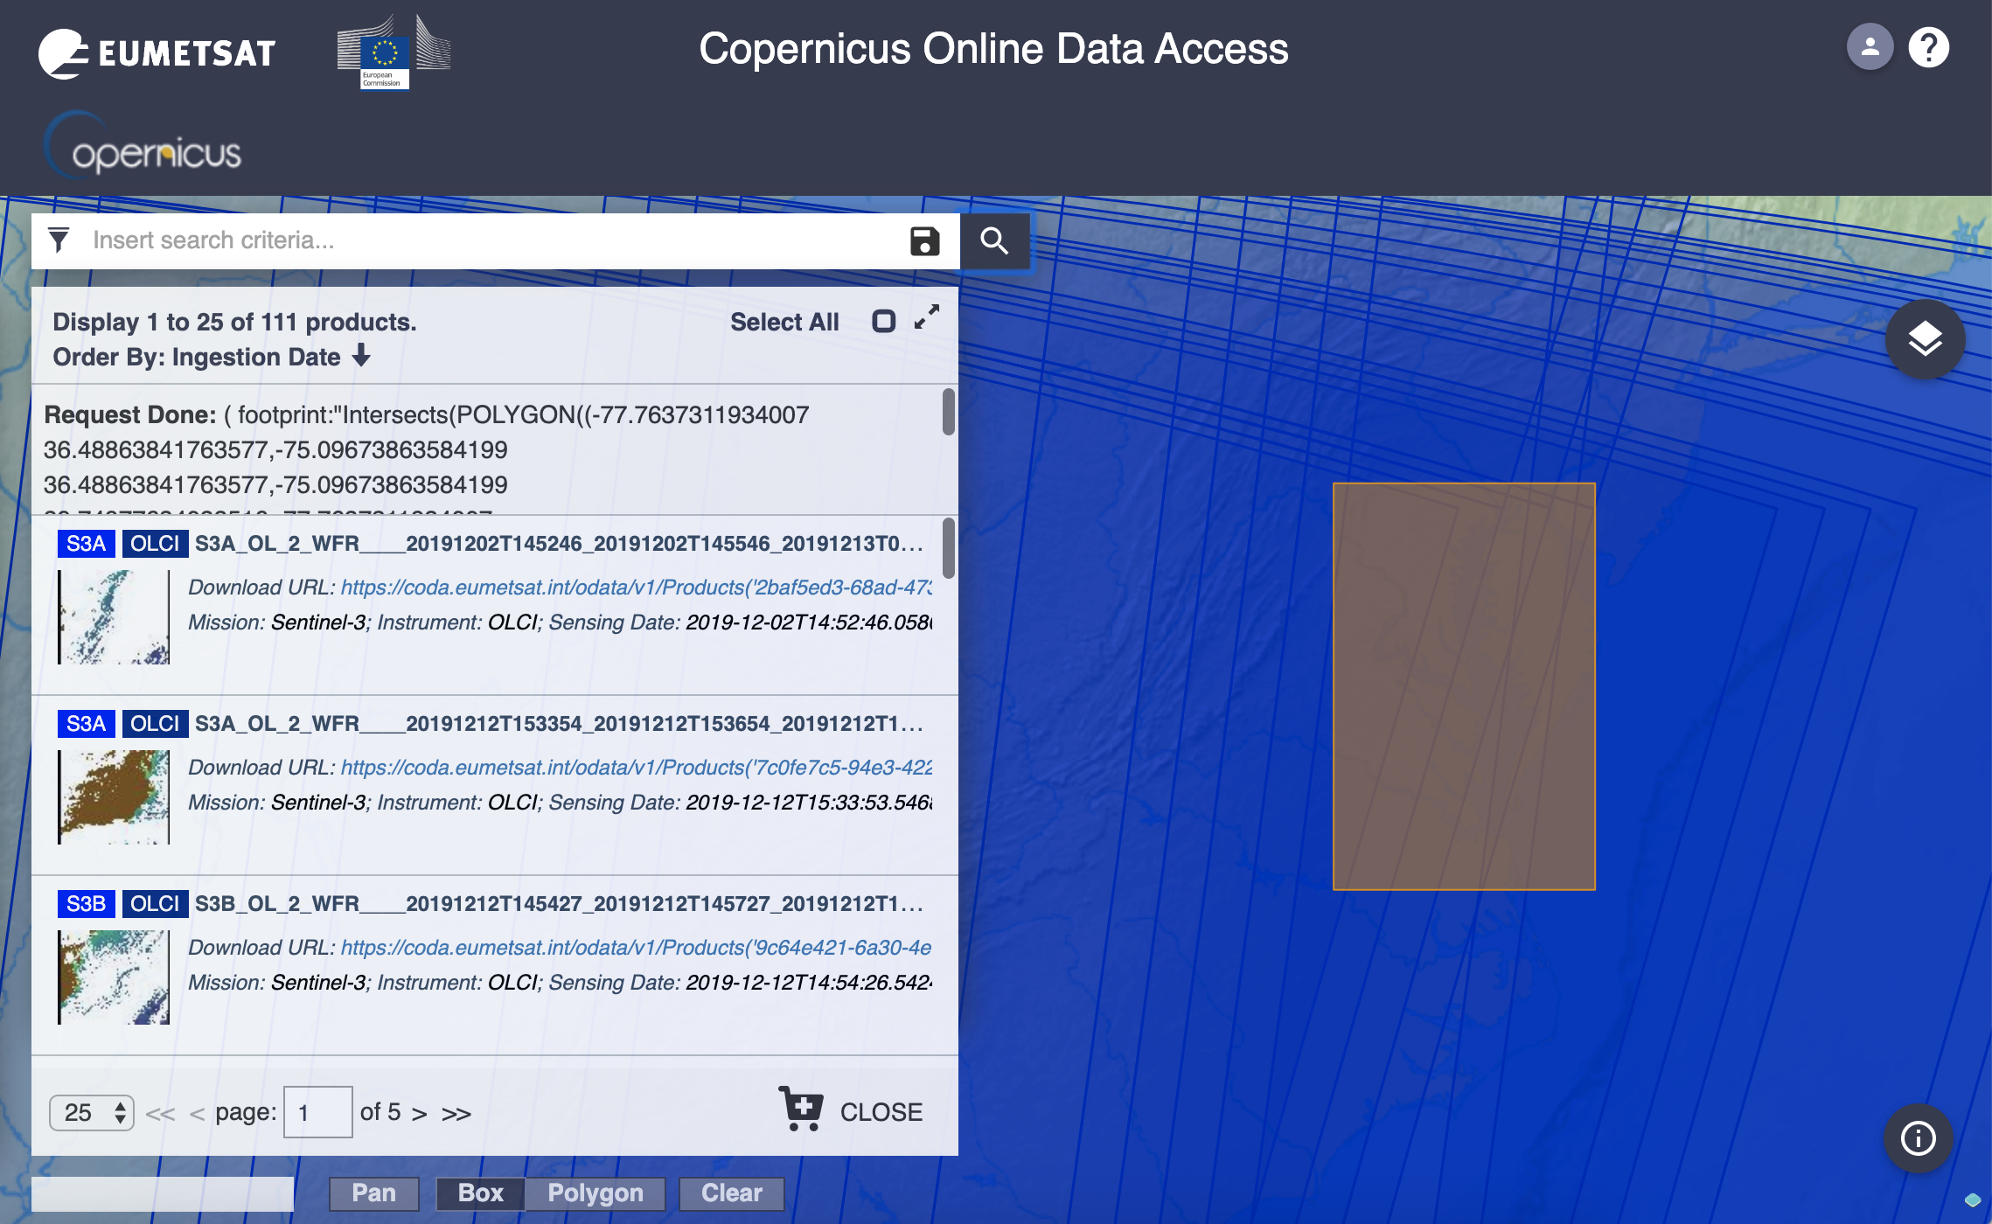Open the map layers switcher
Screen dimensions: 1992x1224
(1925, 339)
